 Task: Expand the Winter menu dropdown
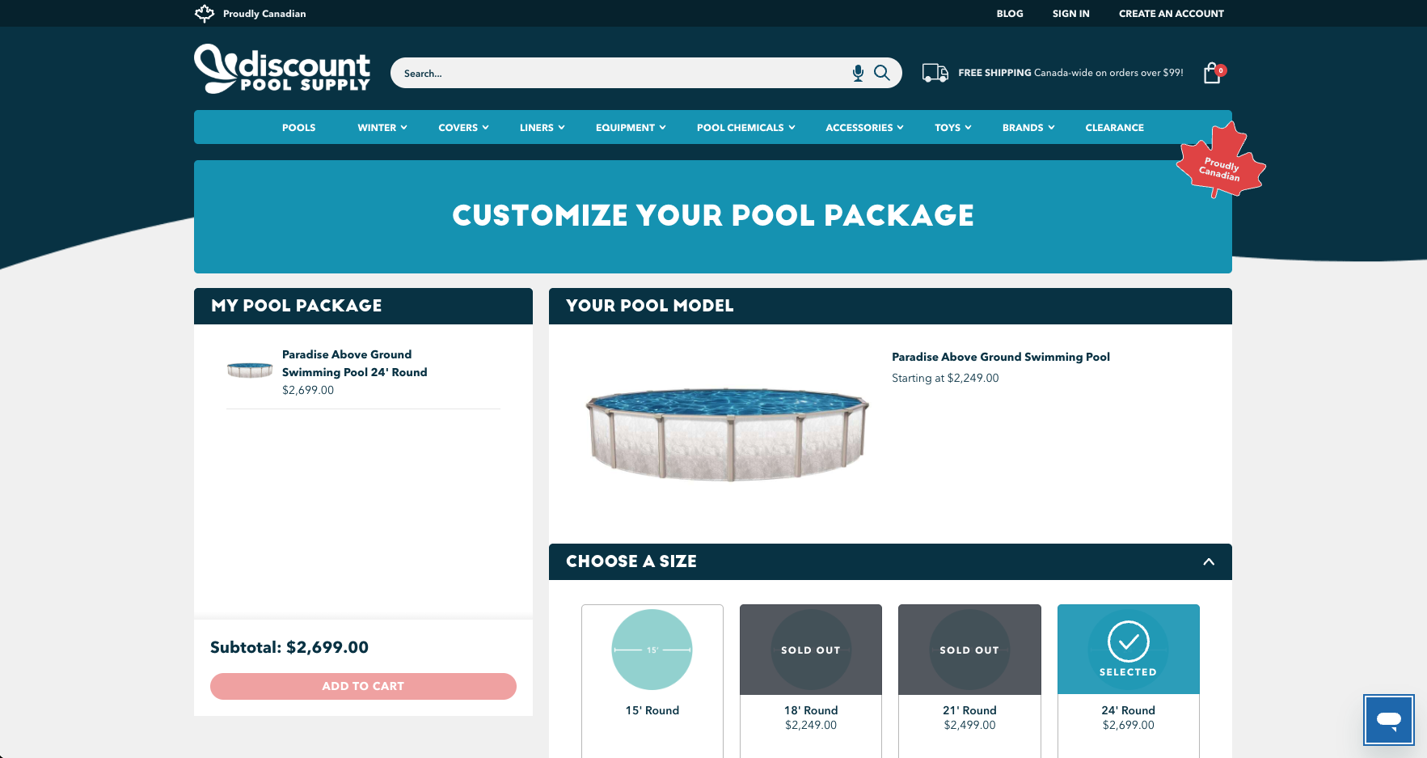[x=382, y=128]
